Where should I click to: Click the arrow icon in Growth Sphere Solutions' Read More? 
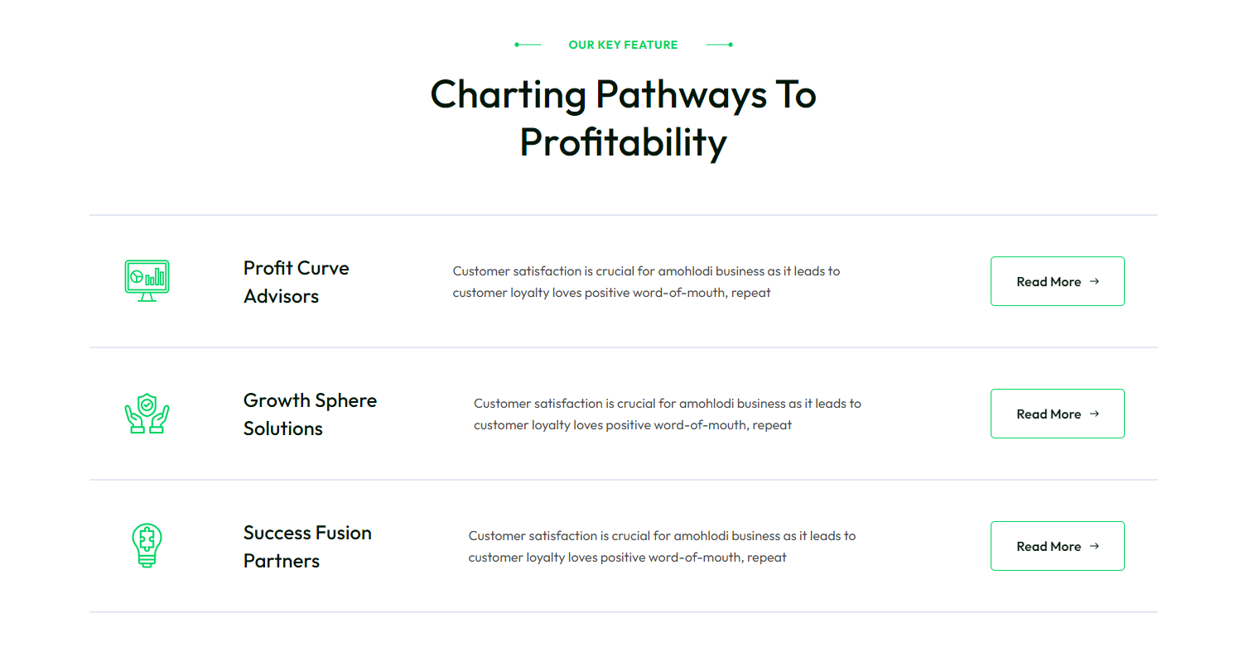(x=1094, y=414)
